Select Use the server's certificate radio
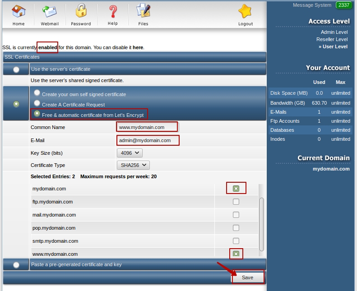Image resolution: width=357 pixels, height=291 pixels. pos(16,69)
